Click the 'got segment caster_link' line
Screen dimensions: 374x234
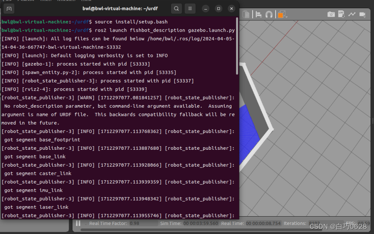(x=38, y=173)
